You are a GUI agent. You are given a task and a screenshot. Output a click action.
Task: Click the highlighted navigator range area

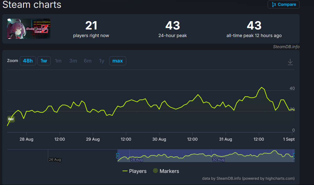pyautogui.click(x=206, y=156)
